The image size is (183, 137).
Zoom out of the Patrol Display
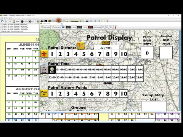click(111, 27)
